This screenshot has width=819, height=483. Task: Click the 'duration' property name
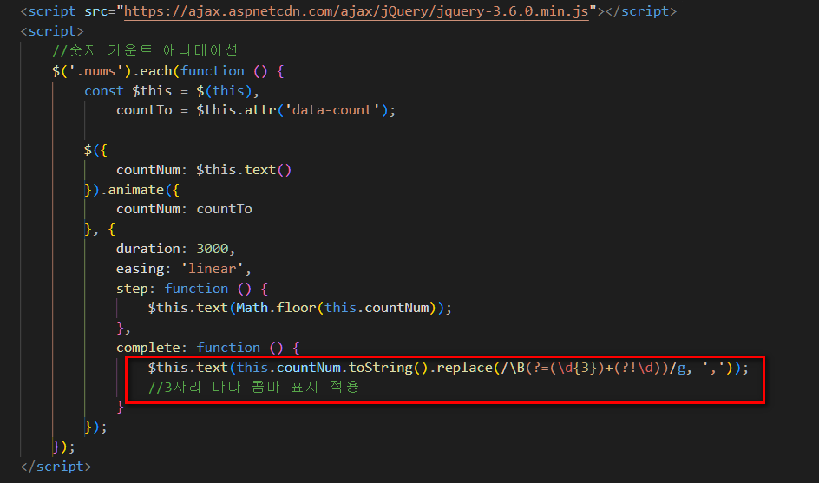pos(147,249)
